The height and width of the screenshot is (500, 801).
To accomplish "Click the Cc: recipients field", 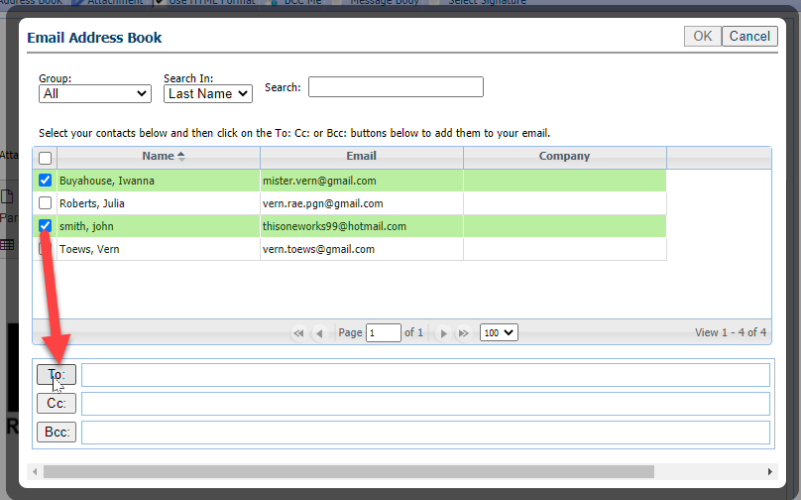I will click(425, 404).
